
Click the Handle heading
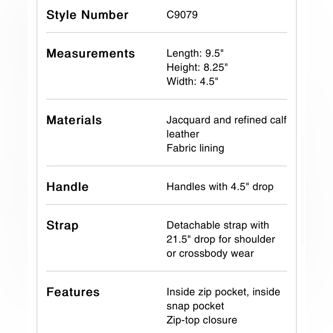(x=67, y=187)
